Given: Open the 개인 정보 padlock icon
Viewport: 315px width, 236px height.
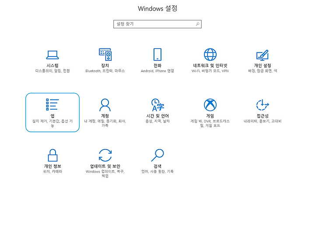Looking at the screenshot, I should click(x=52, y=155).
